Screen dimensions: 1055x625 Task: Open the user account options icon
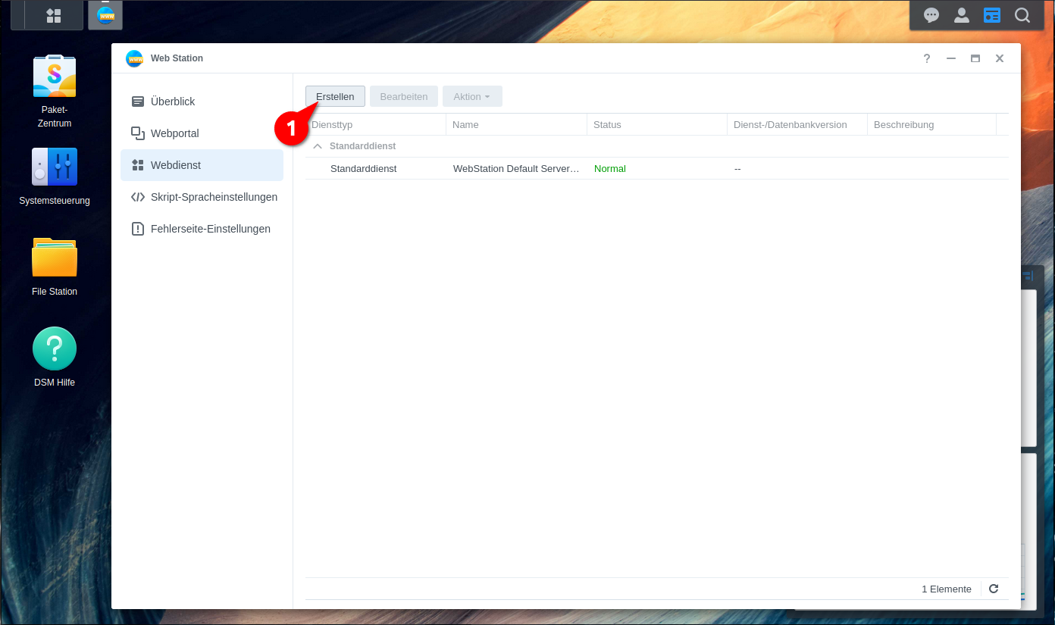point(962,15)
